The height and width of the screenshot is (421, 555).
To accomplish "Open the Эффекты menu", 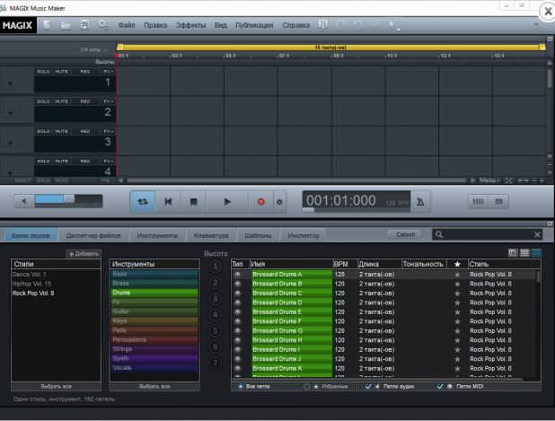I will 190,25.
